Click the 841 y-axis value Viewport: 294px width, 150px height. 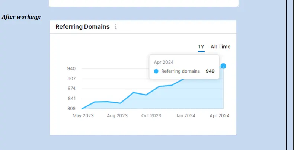71,98
